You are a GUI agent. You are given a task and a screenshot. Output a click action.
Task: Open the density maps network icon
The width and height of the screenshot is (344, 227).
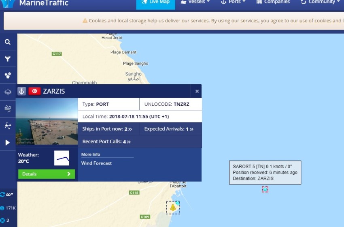8,126
